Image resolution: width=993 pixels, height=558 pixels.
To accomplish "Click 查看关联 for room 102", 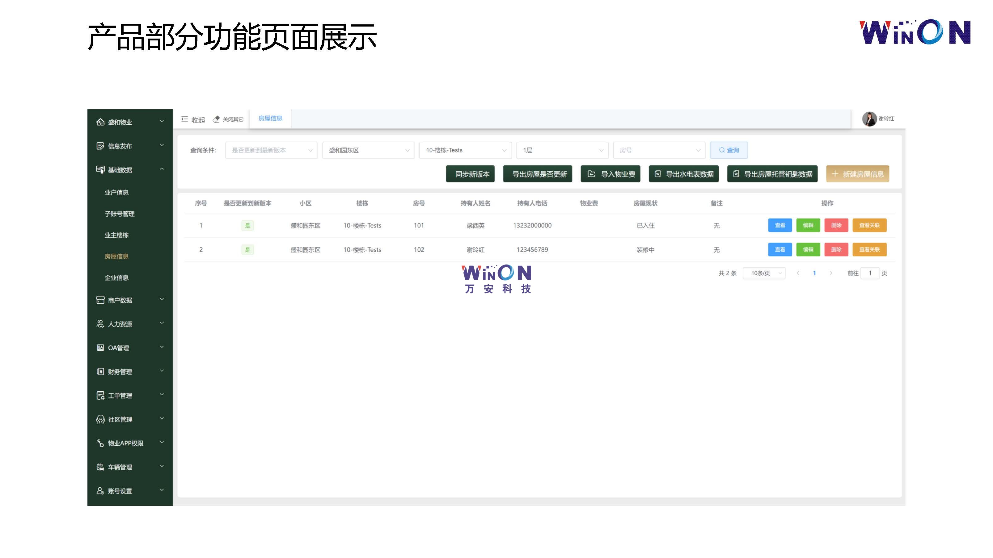I will (x=869, y=250).
